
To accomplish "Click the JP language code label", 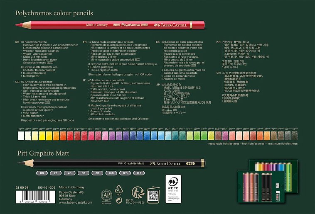I will click(x=158, y=85).
